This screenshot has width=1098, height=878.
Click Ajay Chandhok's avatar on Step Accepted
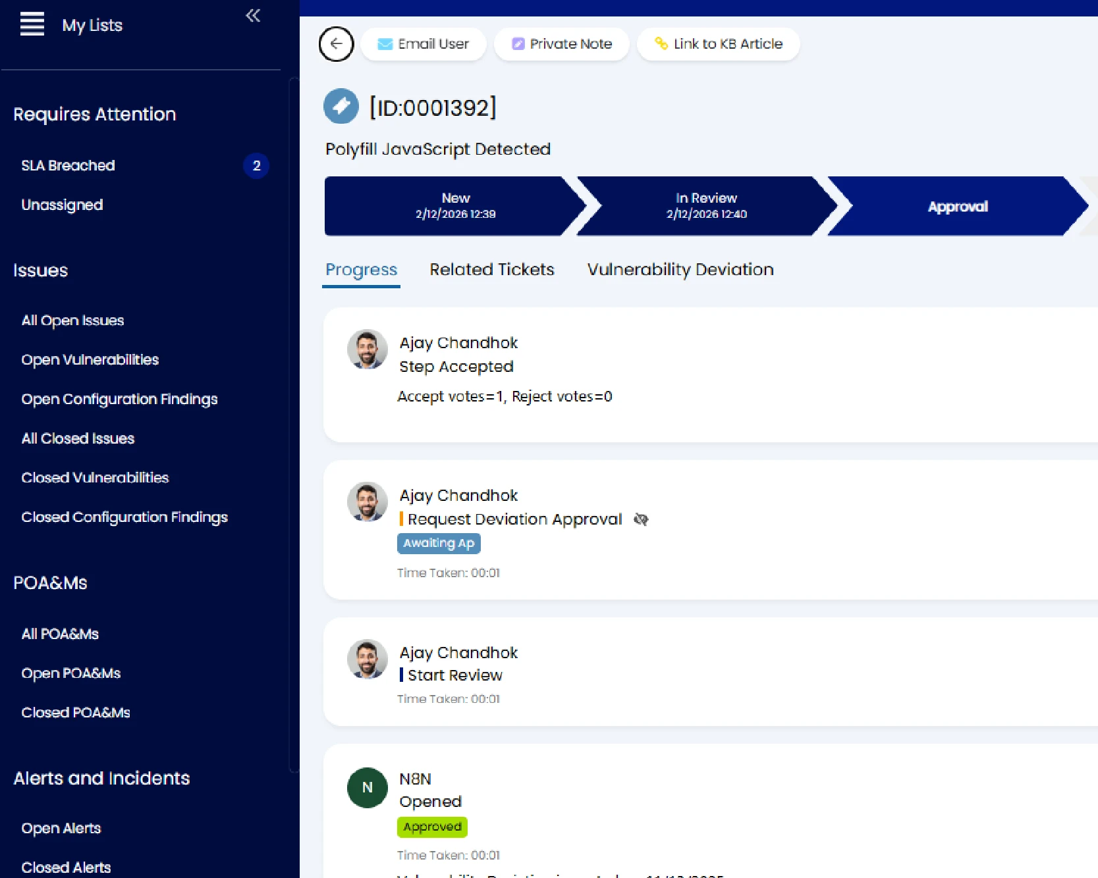(x=367, y=349)
